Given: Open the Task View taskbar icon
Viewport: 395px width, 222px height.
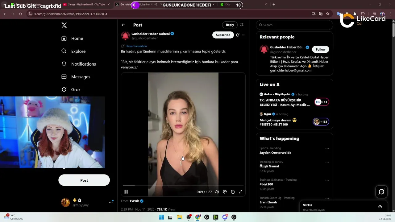Looking at the screenshot, I should tap(170, 217).
